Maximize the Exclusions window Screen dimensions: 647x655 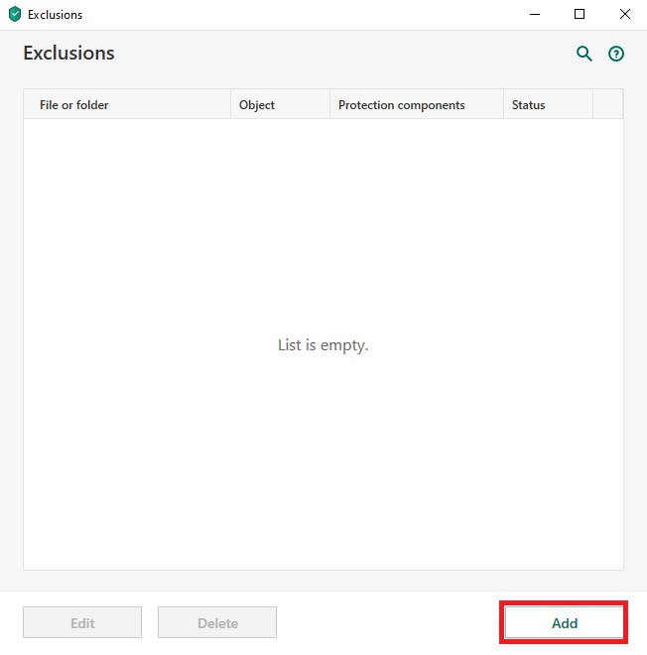pyautogui.click(x=580, y=14)
